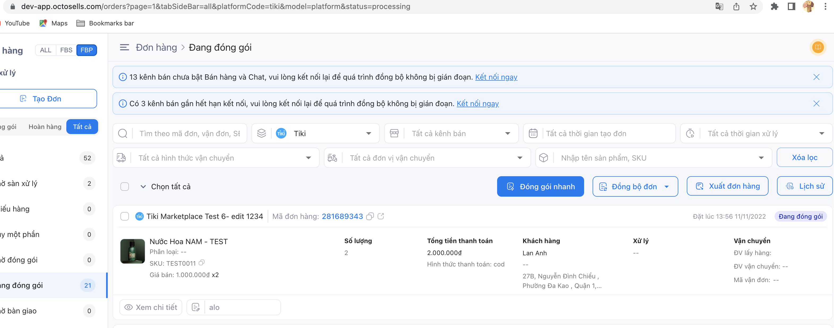
Task: Click the search icon in order list
Action: 123,133
